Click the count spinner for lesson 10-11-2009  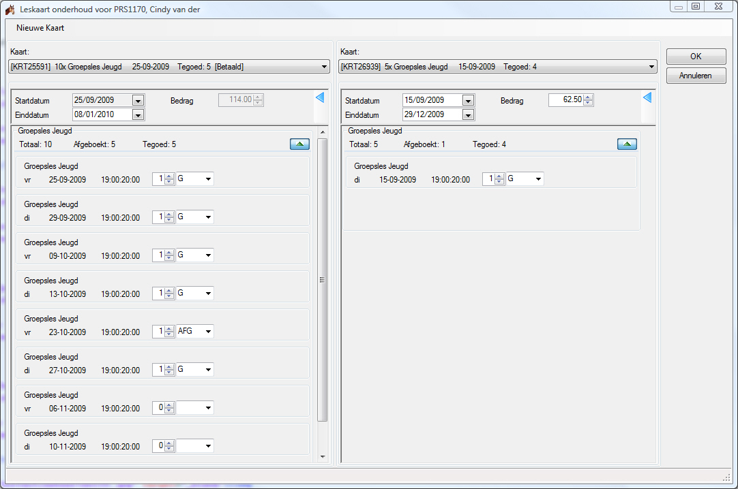click(x=169, y=446)
